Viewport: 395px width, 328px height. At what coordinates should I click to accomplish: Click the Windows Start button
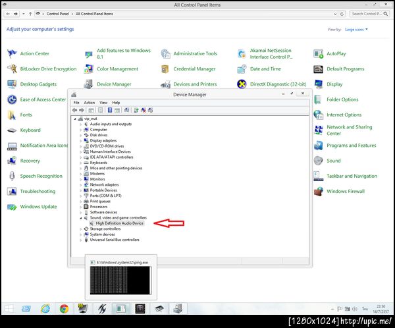[x=9, y=309]
